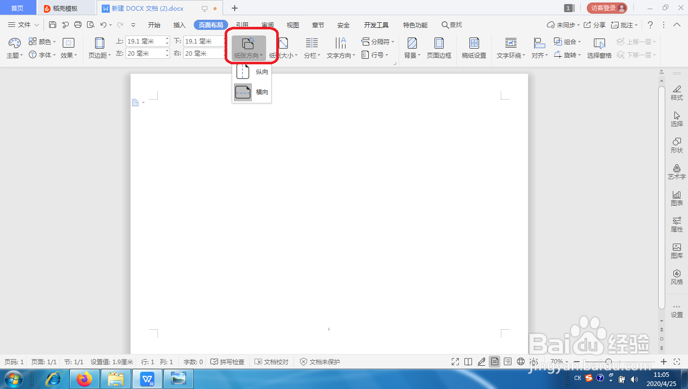Viewport: 688px width, 389px height.
Task: Click the 页边距 (Margins) icon
Action: (100, 43)
